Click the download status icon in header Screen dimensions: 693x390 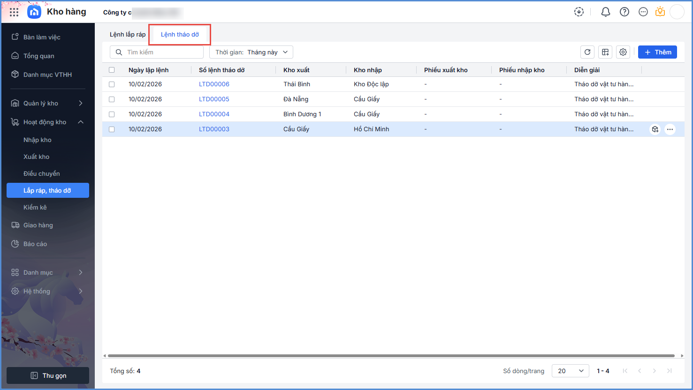point(579,12)
